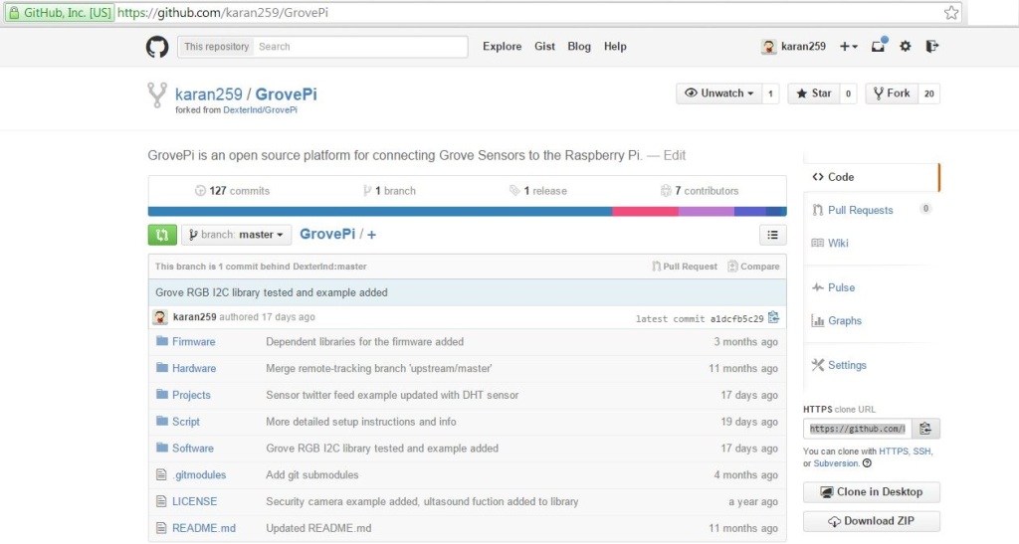This screenshot has height=544, width=1019.
Task: Open the Firmware folder
Action: (193, 341)
